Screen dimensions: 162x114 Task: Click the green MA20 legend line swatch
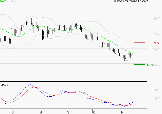pyautogui.click(x=8, y=2)
